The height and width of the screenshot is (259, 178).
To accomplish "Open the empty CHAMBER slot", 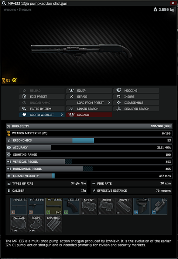I will (54, 224).
